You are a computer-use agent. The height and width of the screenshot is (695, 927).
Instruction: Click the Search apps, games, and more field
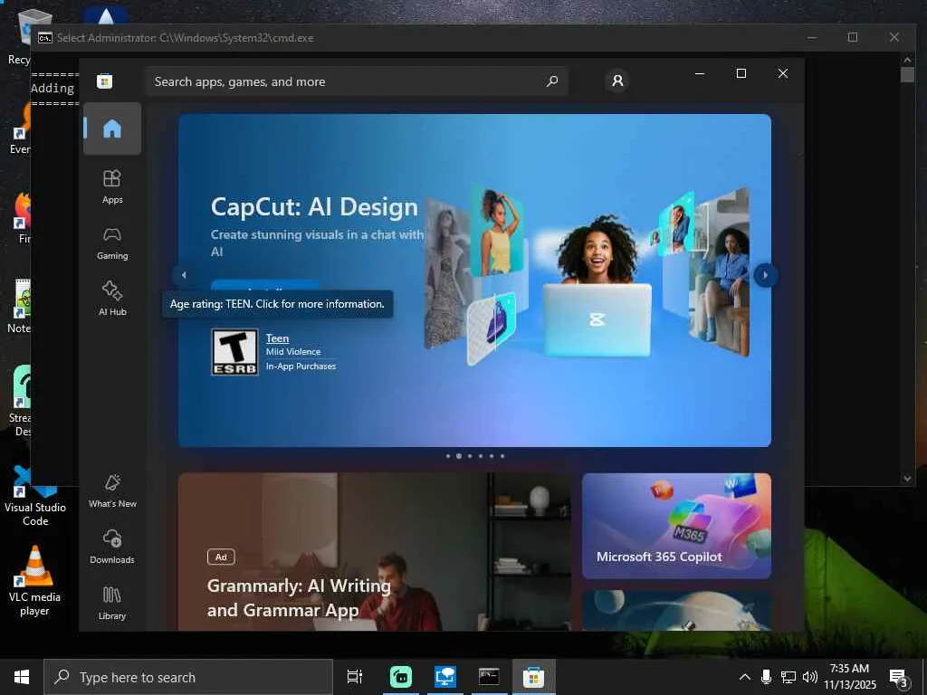pyautogui.click(x=357, y=81)
